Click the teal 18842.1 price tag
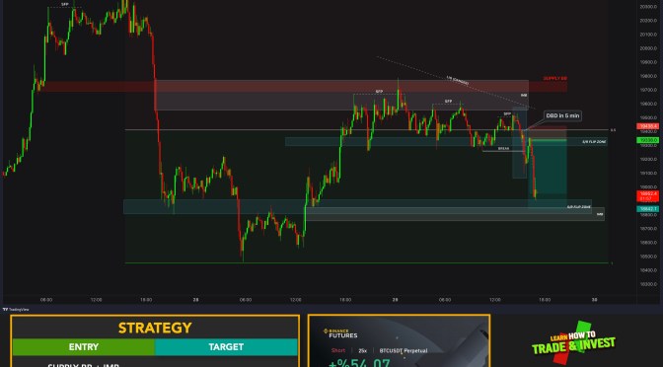The width and height of the screenshot is (663, 367). [647, 209]
